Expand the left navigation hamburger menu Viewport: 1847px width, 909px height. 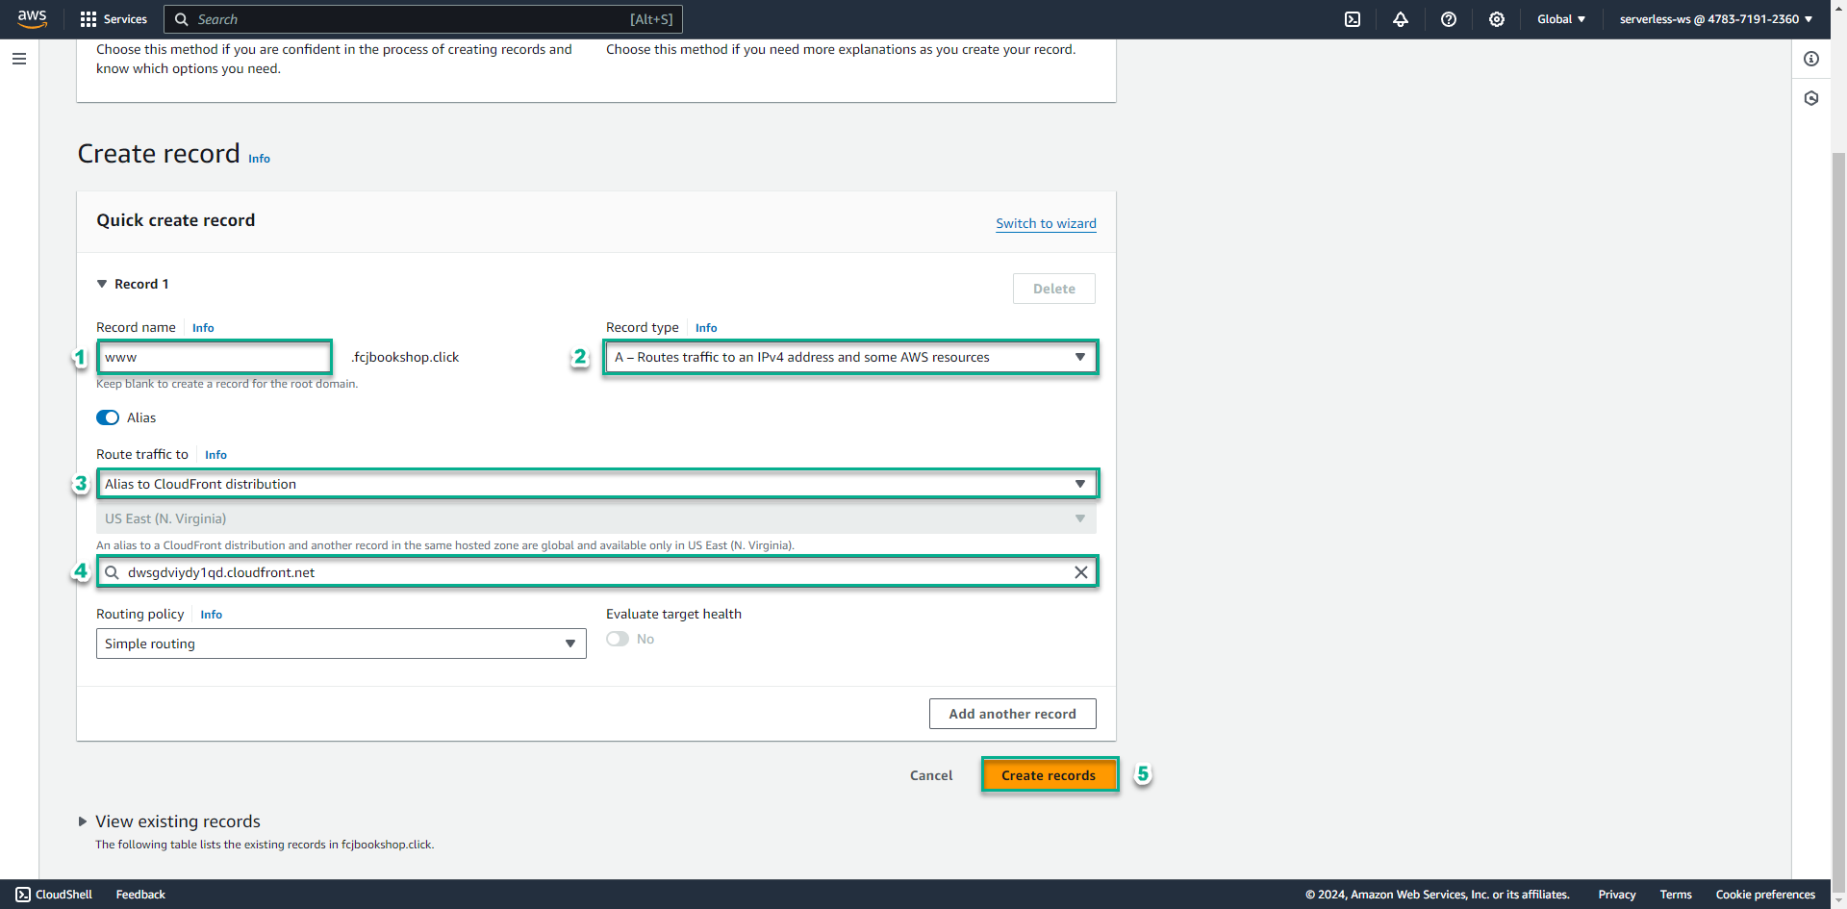click(x=19, y=59)
